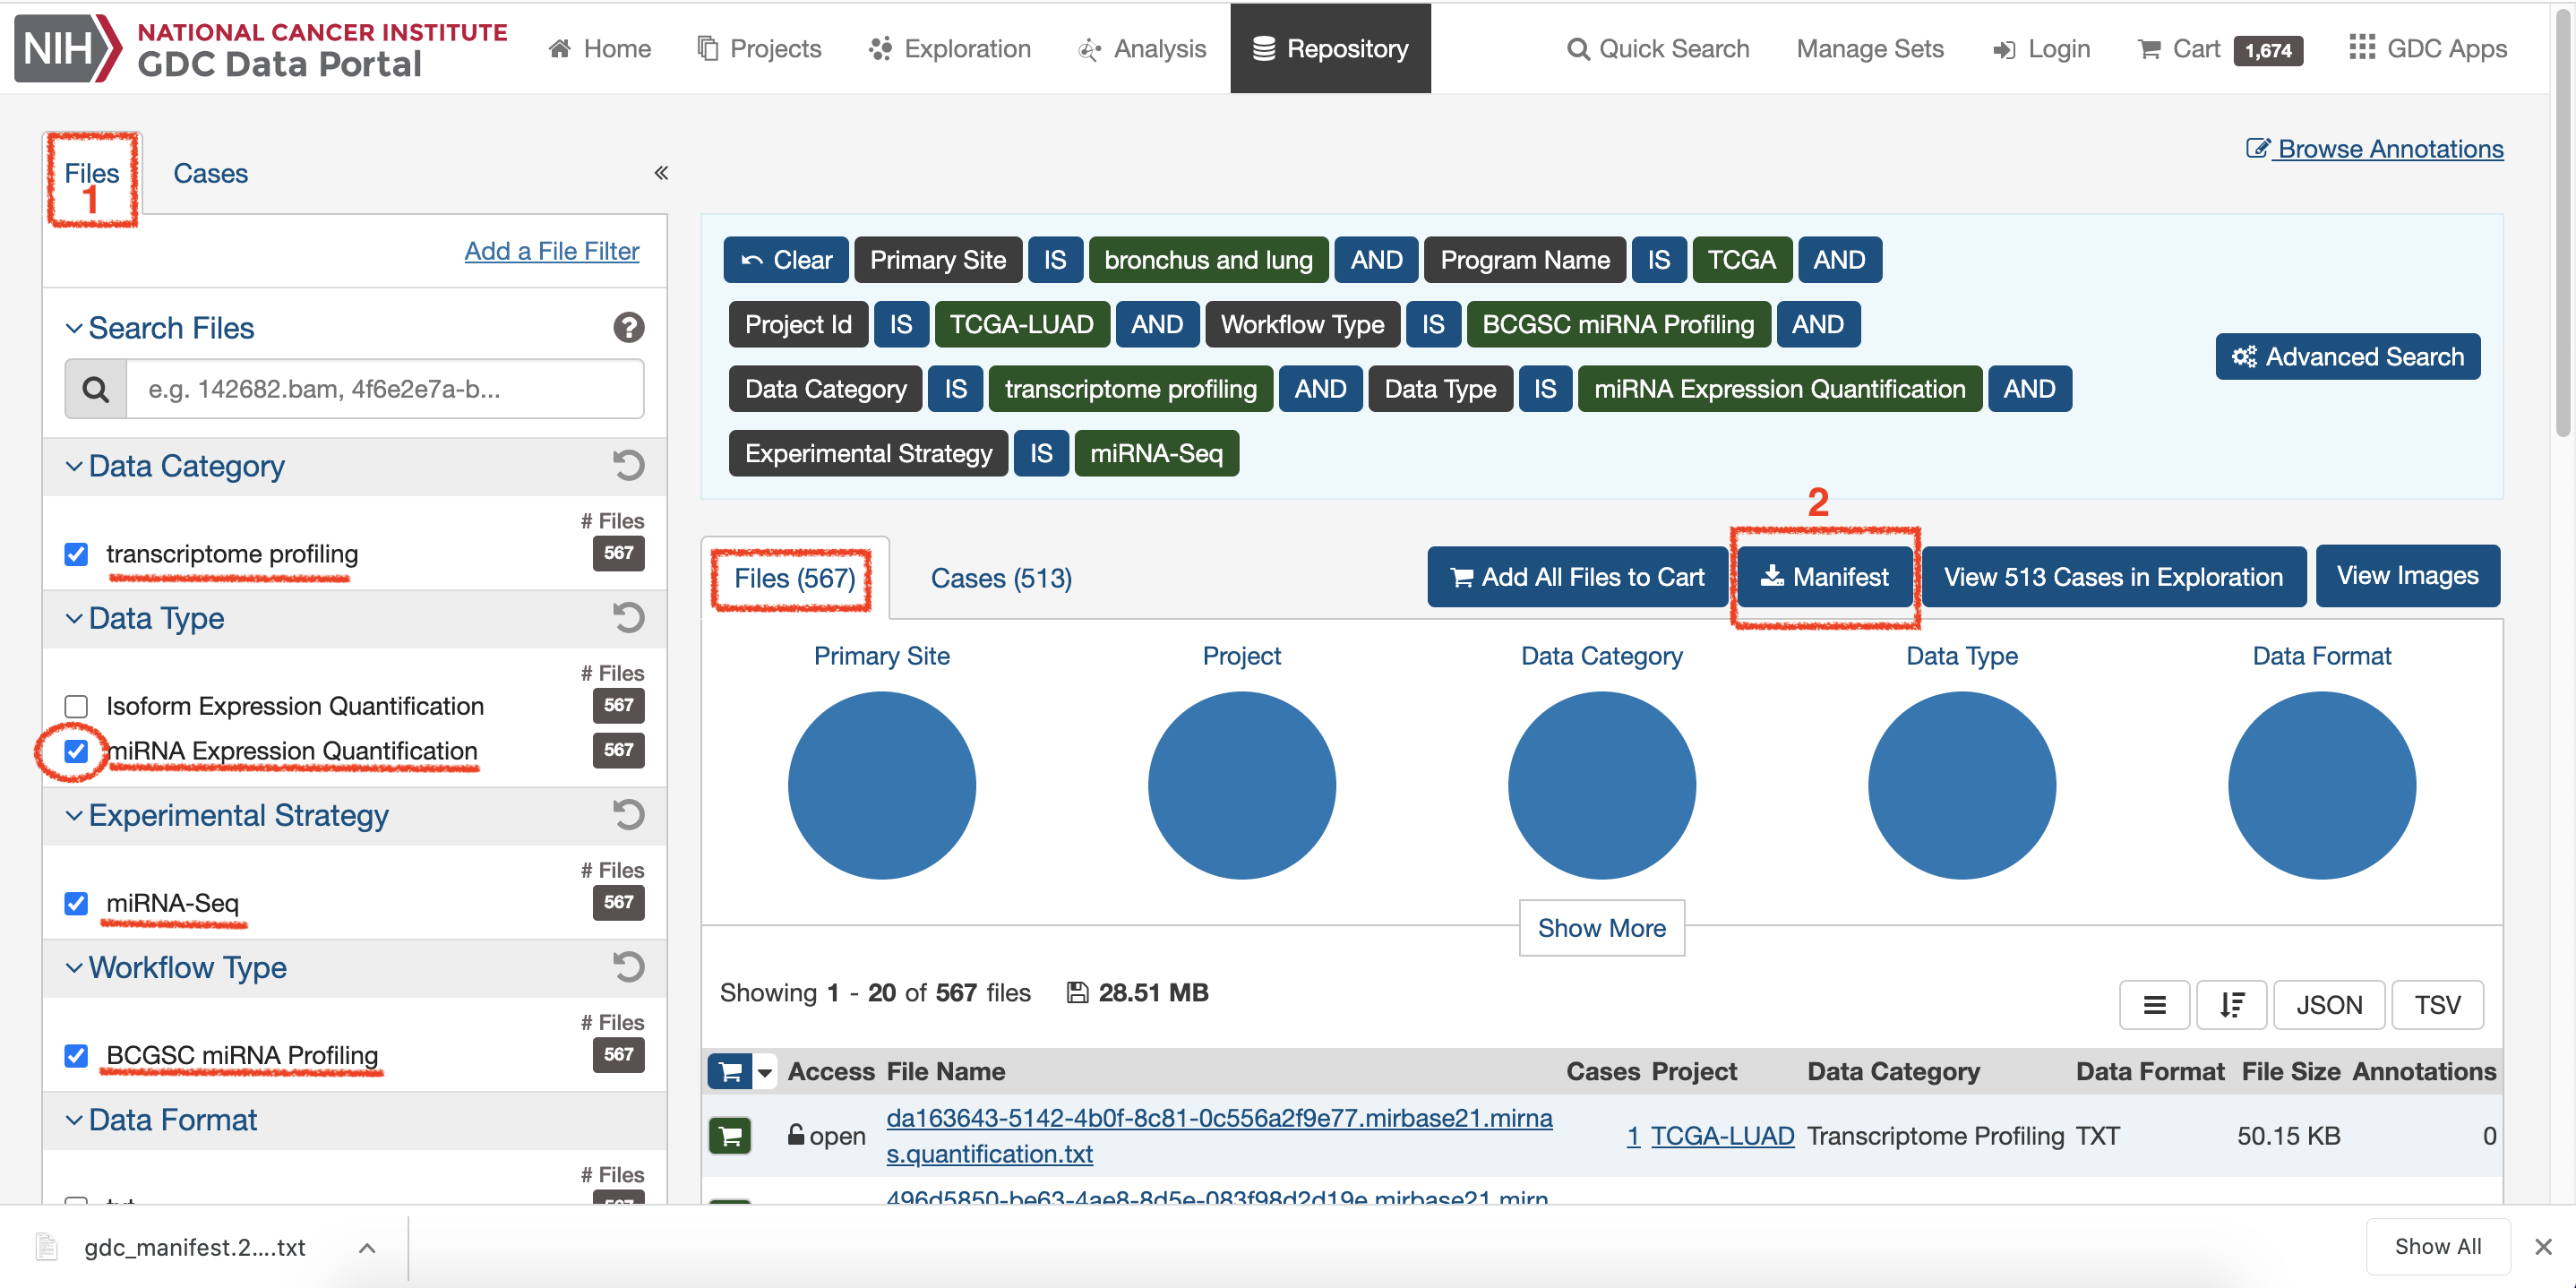This screenshot has height=1288, width=2576.
Task: Open Manage Sets
Action: (x=1870, y=48)
